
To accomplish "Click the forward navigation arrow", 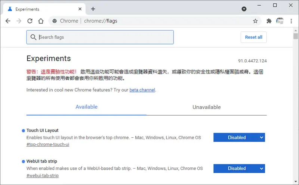I will coord(19,21).
